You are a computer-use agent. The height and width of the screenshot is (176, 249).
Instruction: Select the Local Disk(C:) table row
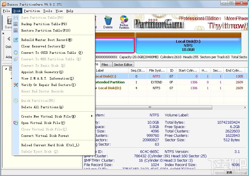point(171,76)
